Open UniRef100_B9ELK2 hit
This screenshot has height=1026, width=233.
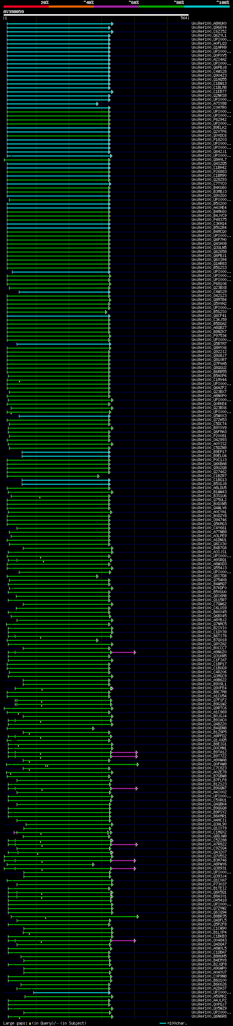[209, 127]
